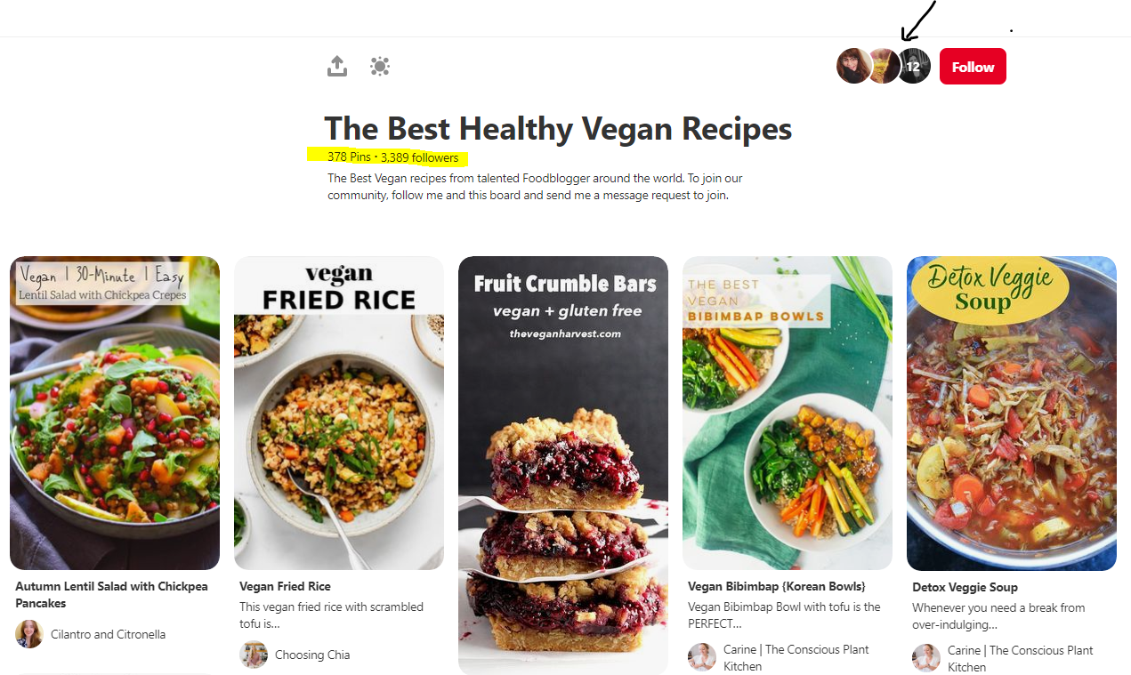Screen dimensions: 1131x675
Task: Click Carine's avatar under Detox Veggie Soup
Action: click(x=926, y=658)
